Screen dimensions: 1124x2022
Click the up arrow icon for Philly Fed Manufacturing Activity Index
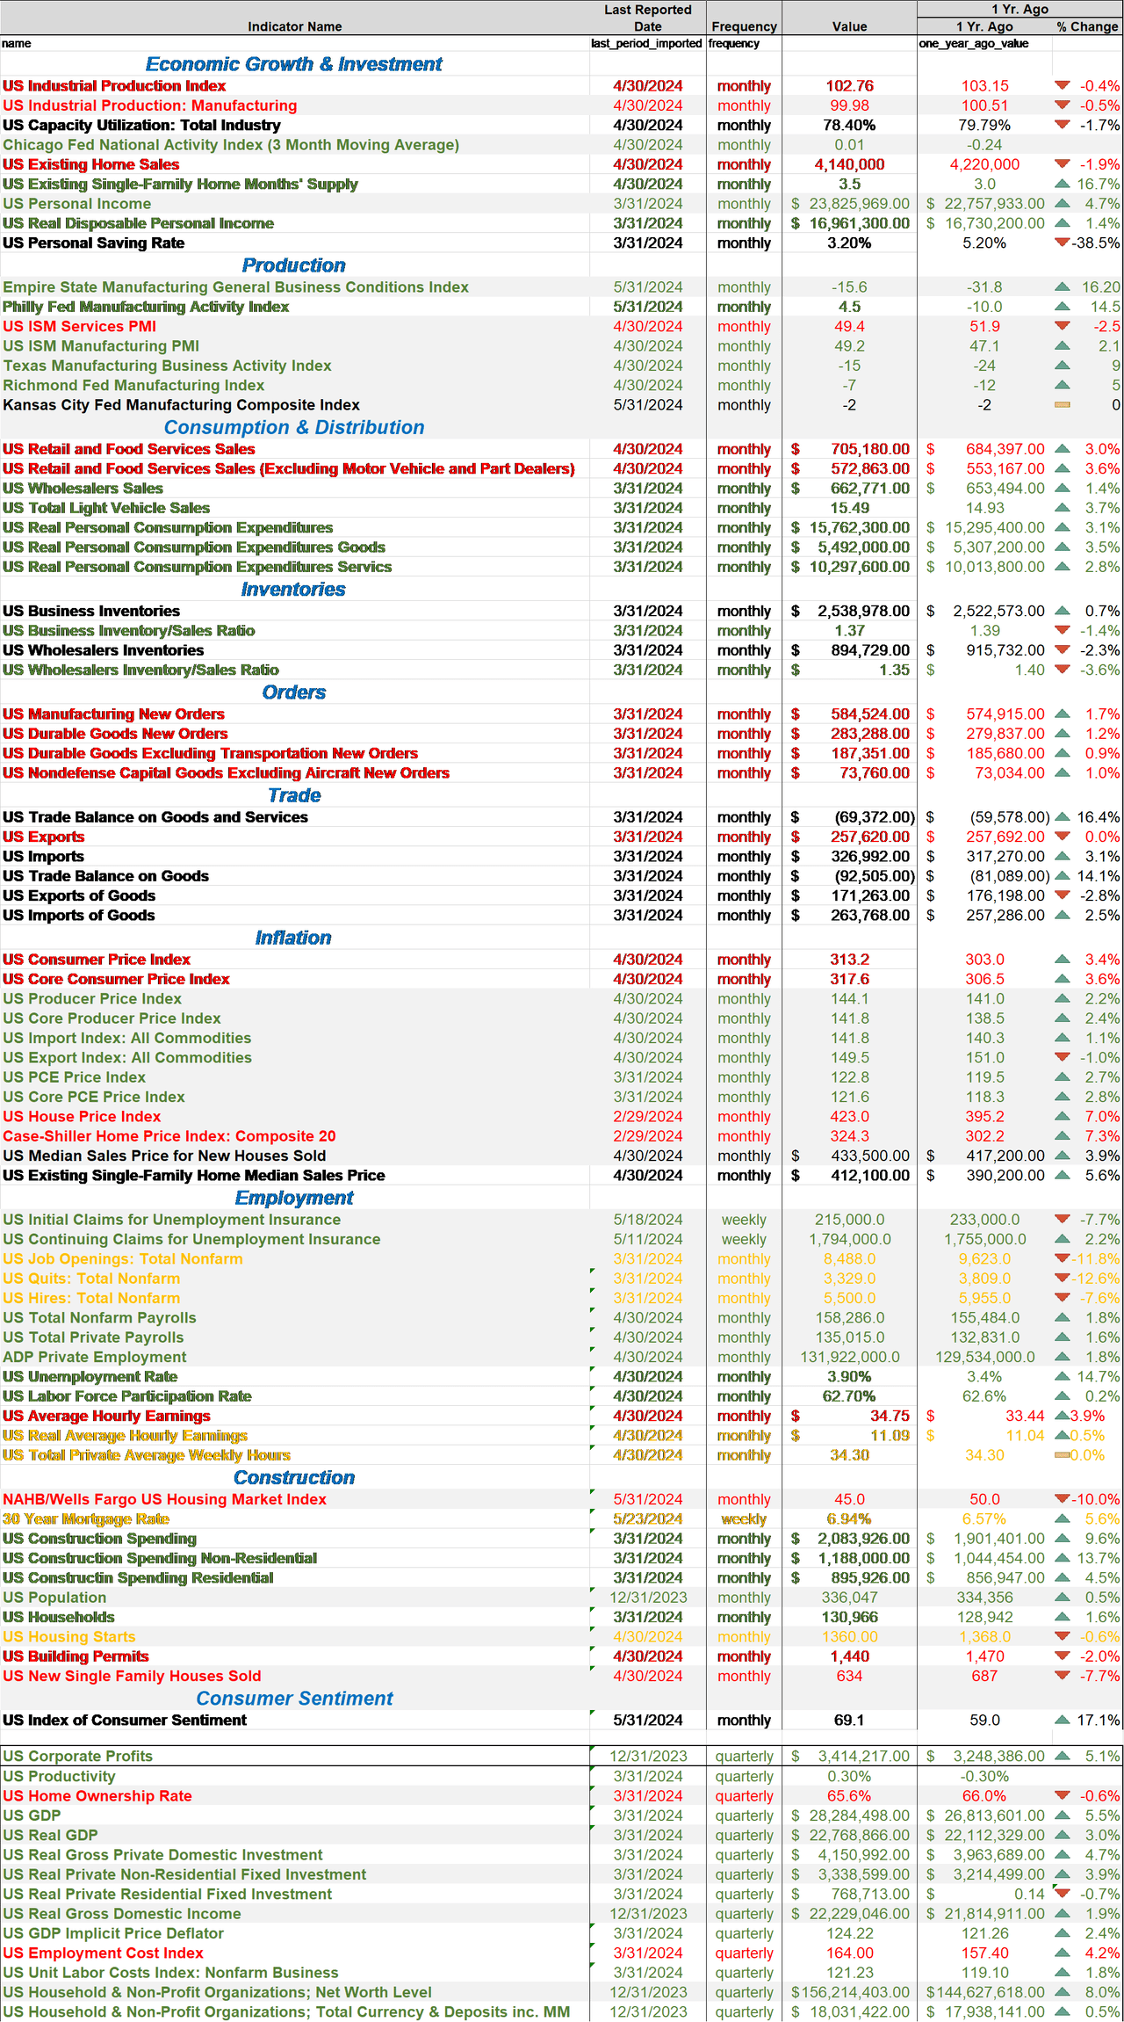[1063, 306]
